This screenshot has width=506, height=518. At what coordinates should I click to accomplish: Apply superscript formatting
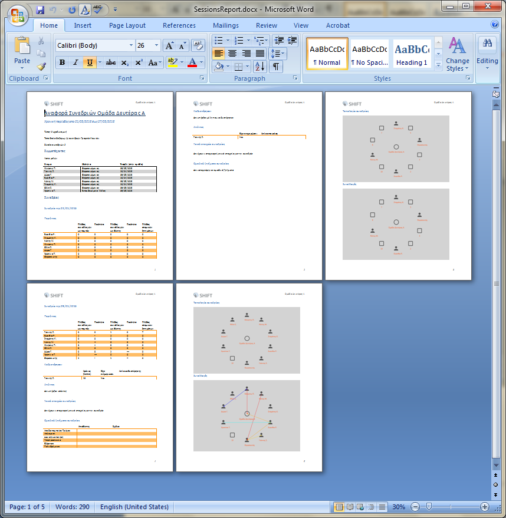139,62
